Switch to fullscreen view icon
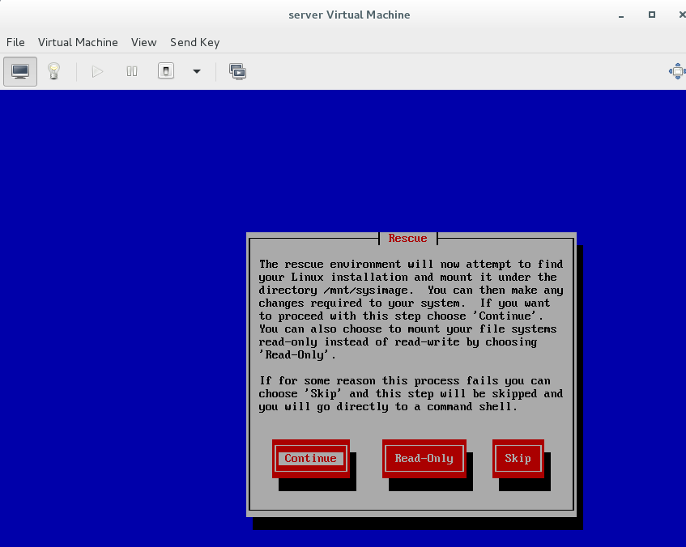Viewport: 686px width, 547px height. click(x=677, y=71)
